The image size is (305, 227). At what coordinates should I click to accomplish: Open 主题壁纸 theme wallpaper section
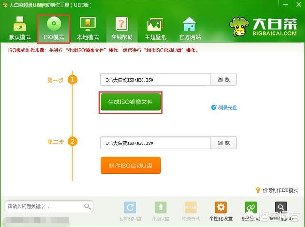[156, 29]
